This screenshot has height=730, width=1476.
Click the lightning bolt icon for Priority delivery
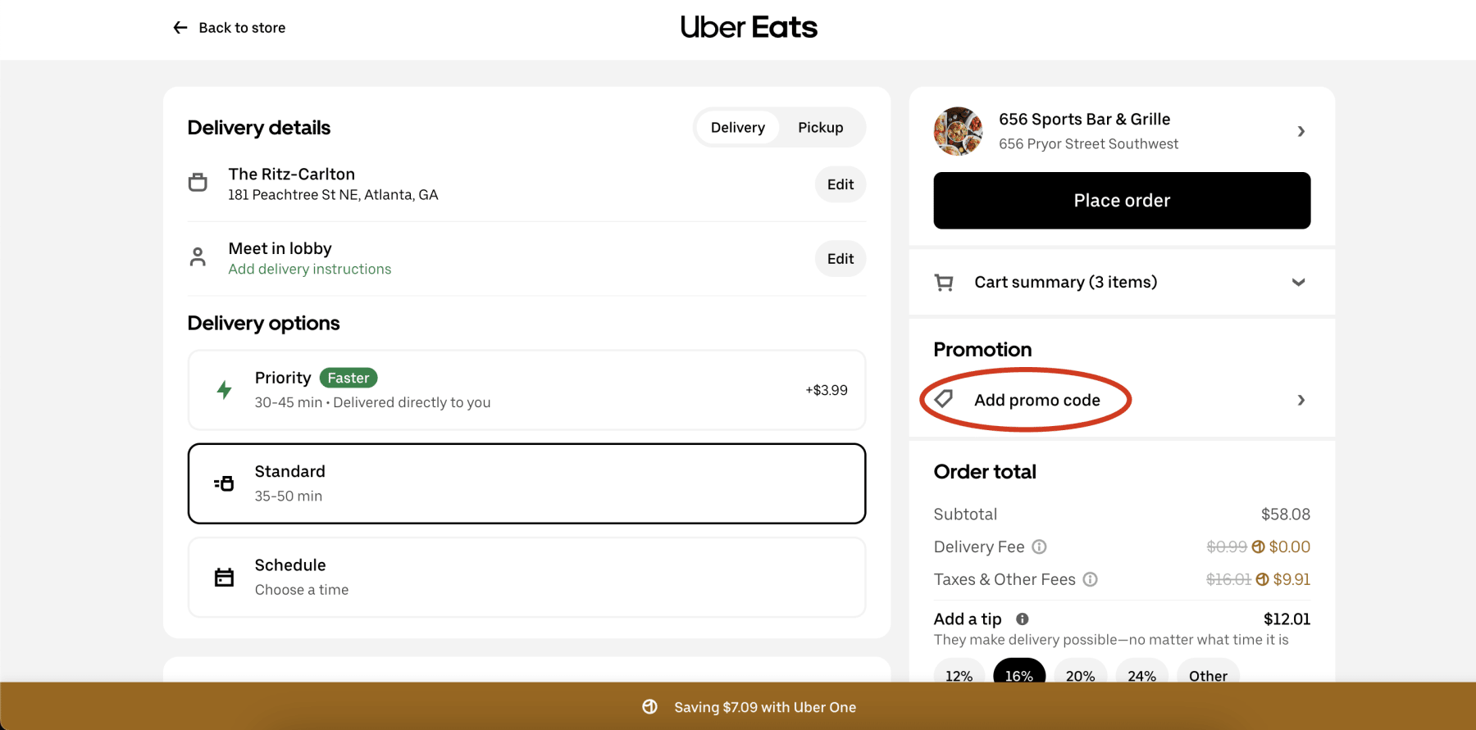(223, 389)
